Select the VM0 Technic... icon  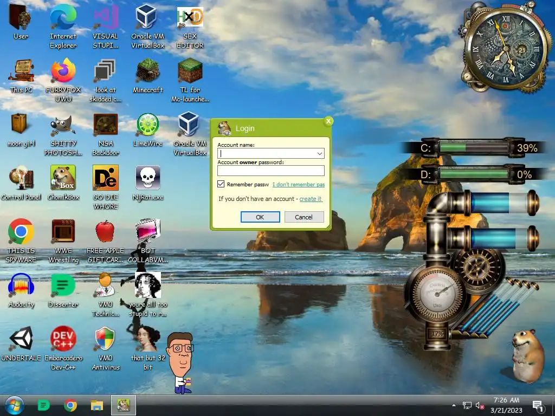(x=106, y=295)
